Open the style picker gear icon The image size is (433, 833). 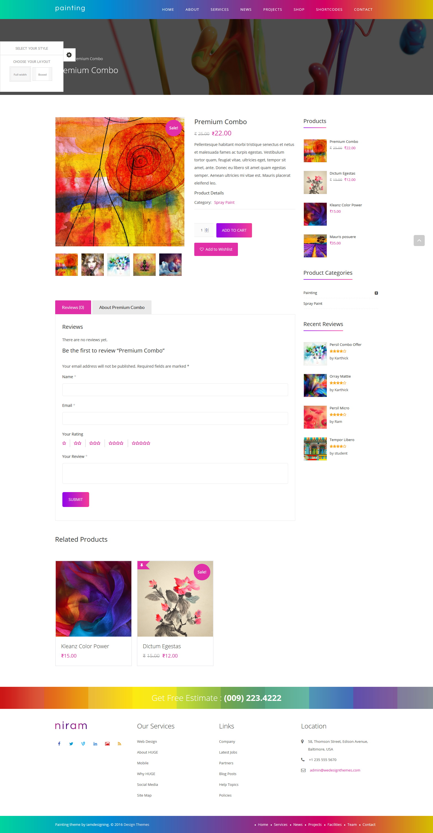tap(69, 55)
